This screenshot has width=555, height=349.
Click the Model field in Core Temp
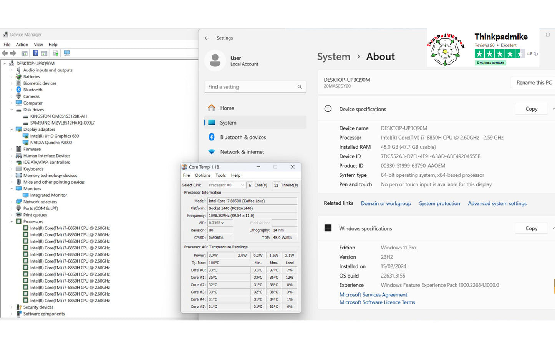252,201
